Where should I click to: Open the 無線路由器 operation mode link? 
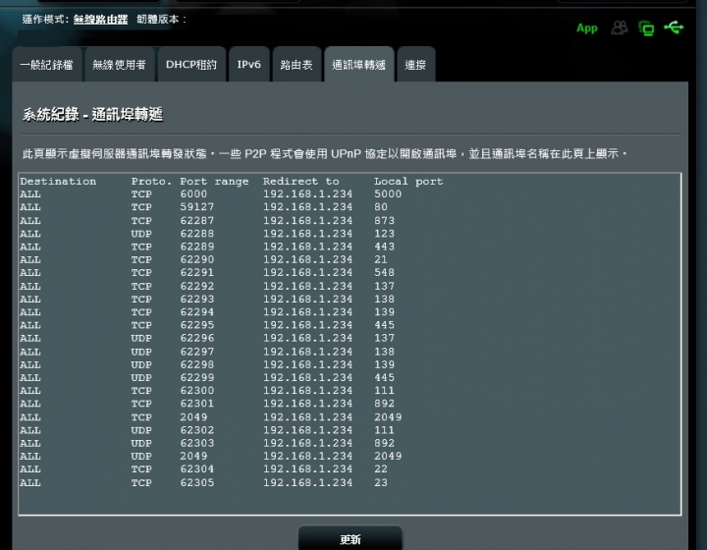point(100,20)
